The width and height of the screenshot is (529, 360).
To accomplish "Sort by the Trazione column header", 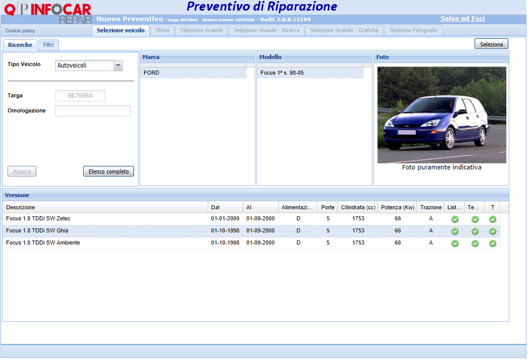I will point(431,207).
